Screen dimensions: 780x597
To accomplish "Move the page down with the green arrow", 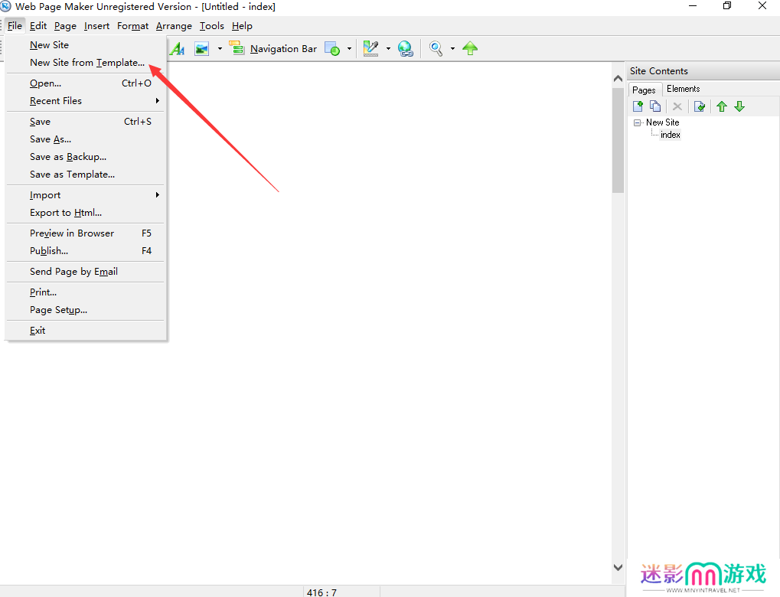I will (739, 106).
